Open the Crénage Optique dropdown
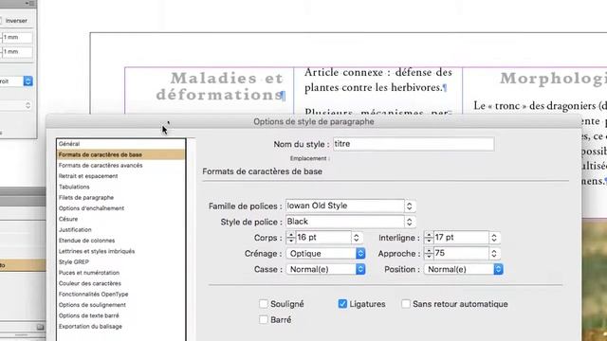The image size is (607, 341). click(x=325, y=254)
